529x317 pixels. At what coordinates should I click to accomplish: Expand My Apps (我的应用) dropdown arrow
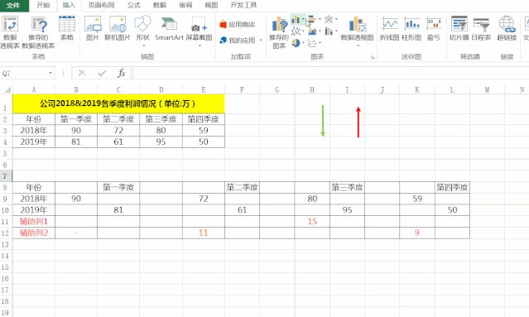[261, 41]
